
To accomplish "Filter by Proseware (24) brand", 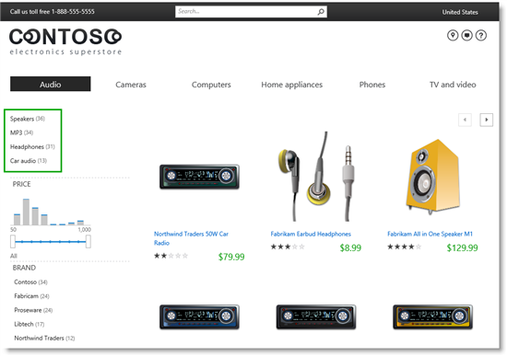I will tap(33, 310).
